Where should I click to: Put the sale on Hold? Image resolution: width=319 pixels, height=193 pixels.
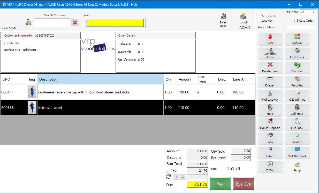(x=270, y=110)
